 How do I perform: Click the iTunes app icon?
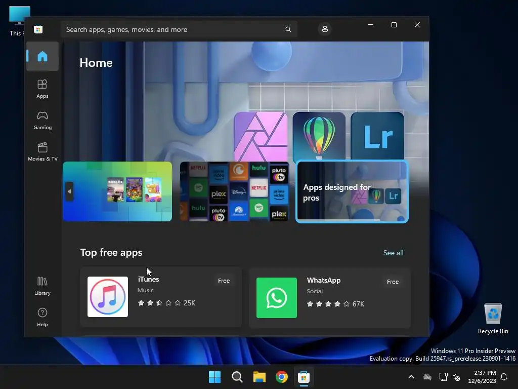tap(108, 297)
